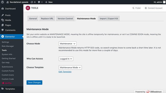Viewport: 166px width, 93px height.
Task: Click the Save Changes button
Action: (x=34, y=83)
